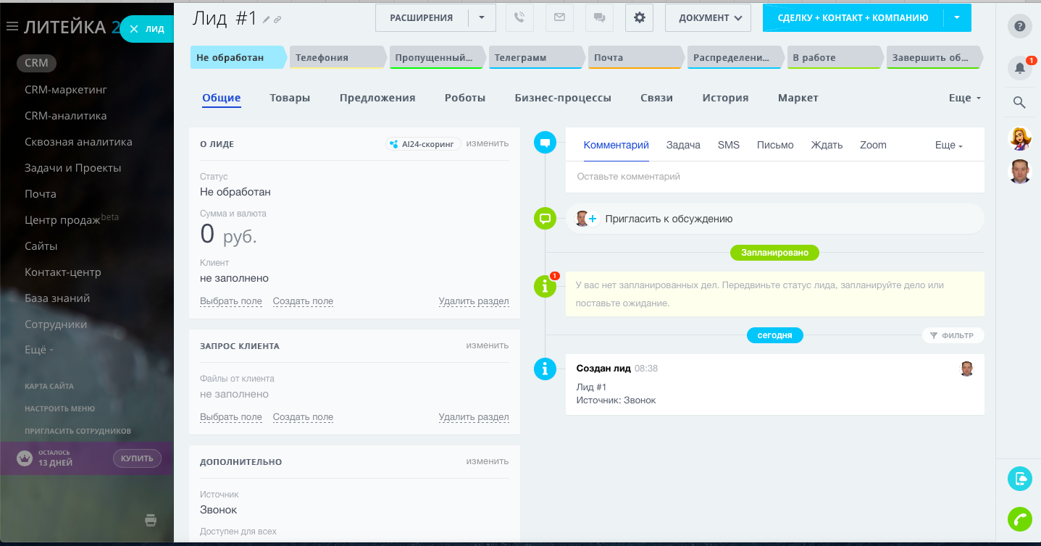Click Удалить раздел in the О ЛИДЕ section
1041x546 pixels.
point(474,301)
